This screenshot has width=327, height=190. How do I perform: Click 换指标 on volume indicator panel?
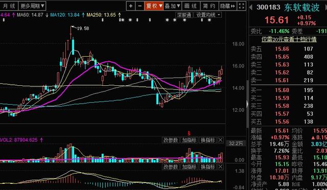[x=208, y=140]
